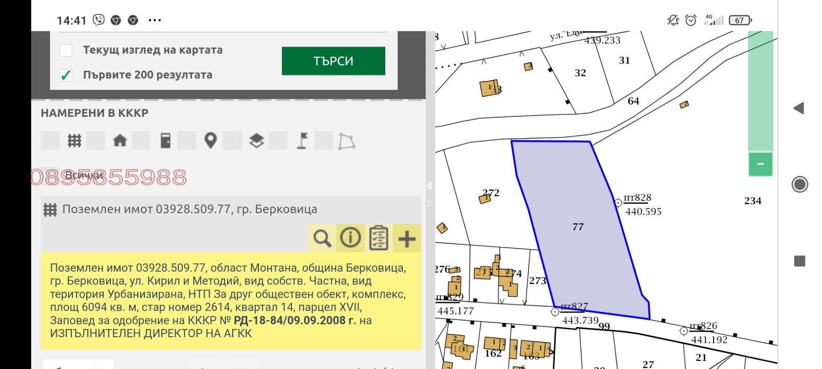Click the land parcel grid filter icon
This screenshot has width=822, height=369.
pos(74,140)
